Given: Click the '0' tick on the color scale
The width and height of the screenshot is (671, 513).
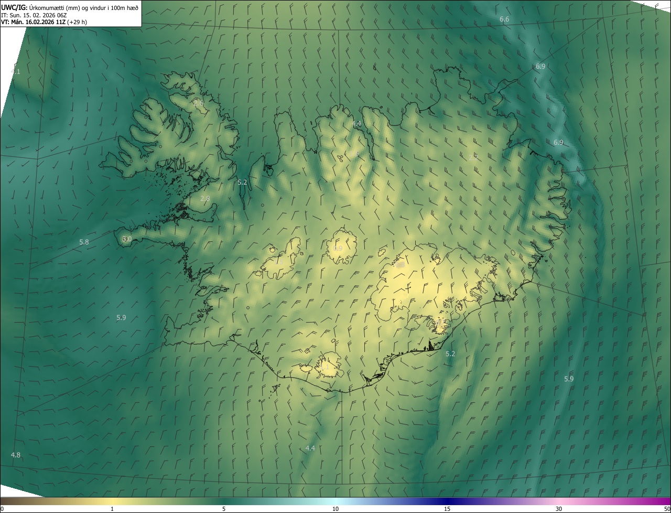Looking at the screenshot, I should 2,509.
